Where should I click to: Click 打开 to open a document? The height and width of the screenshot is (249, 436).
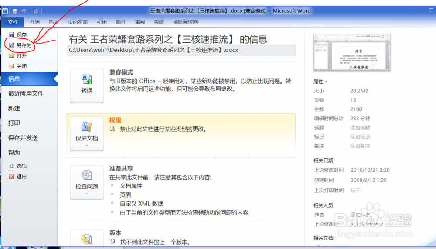click(x=18, y=56)
